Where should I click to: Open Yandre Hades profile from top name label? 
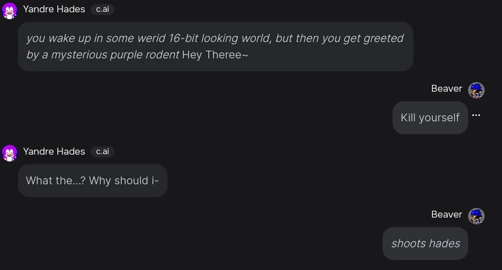point(54,9)
